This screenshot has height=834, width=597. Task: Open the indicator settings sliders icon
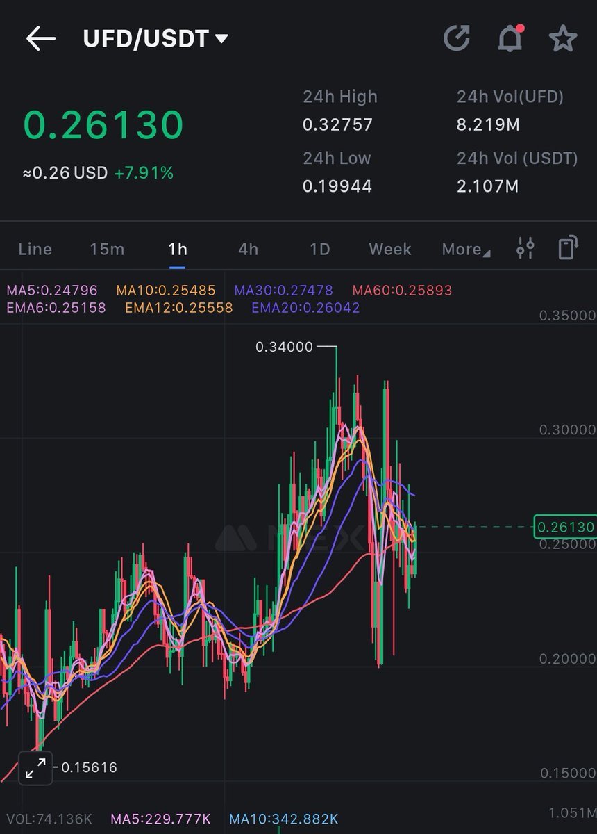coord(525,248)
